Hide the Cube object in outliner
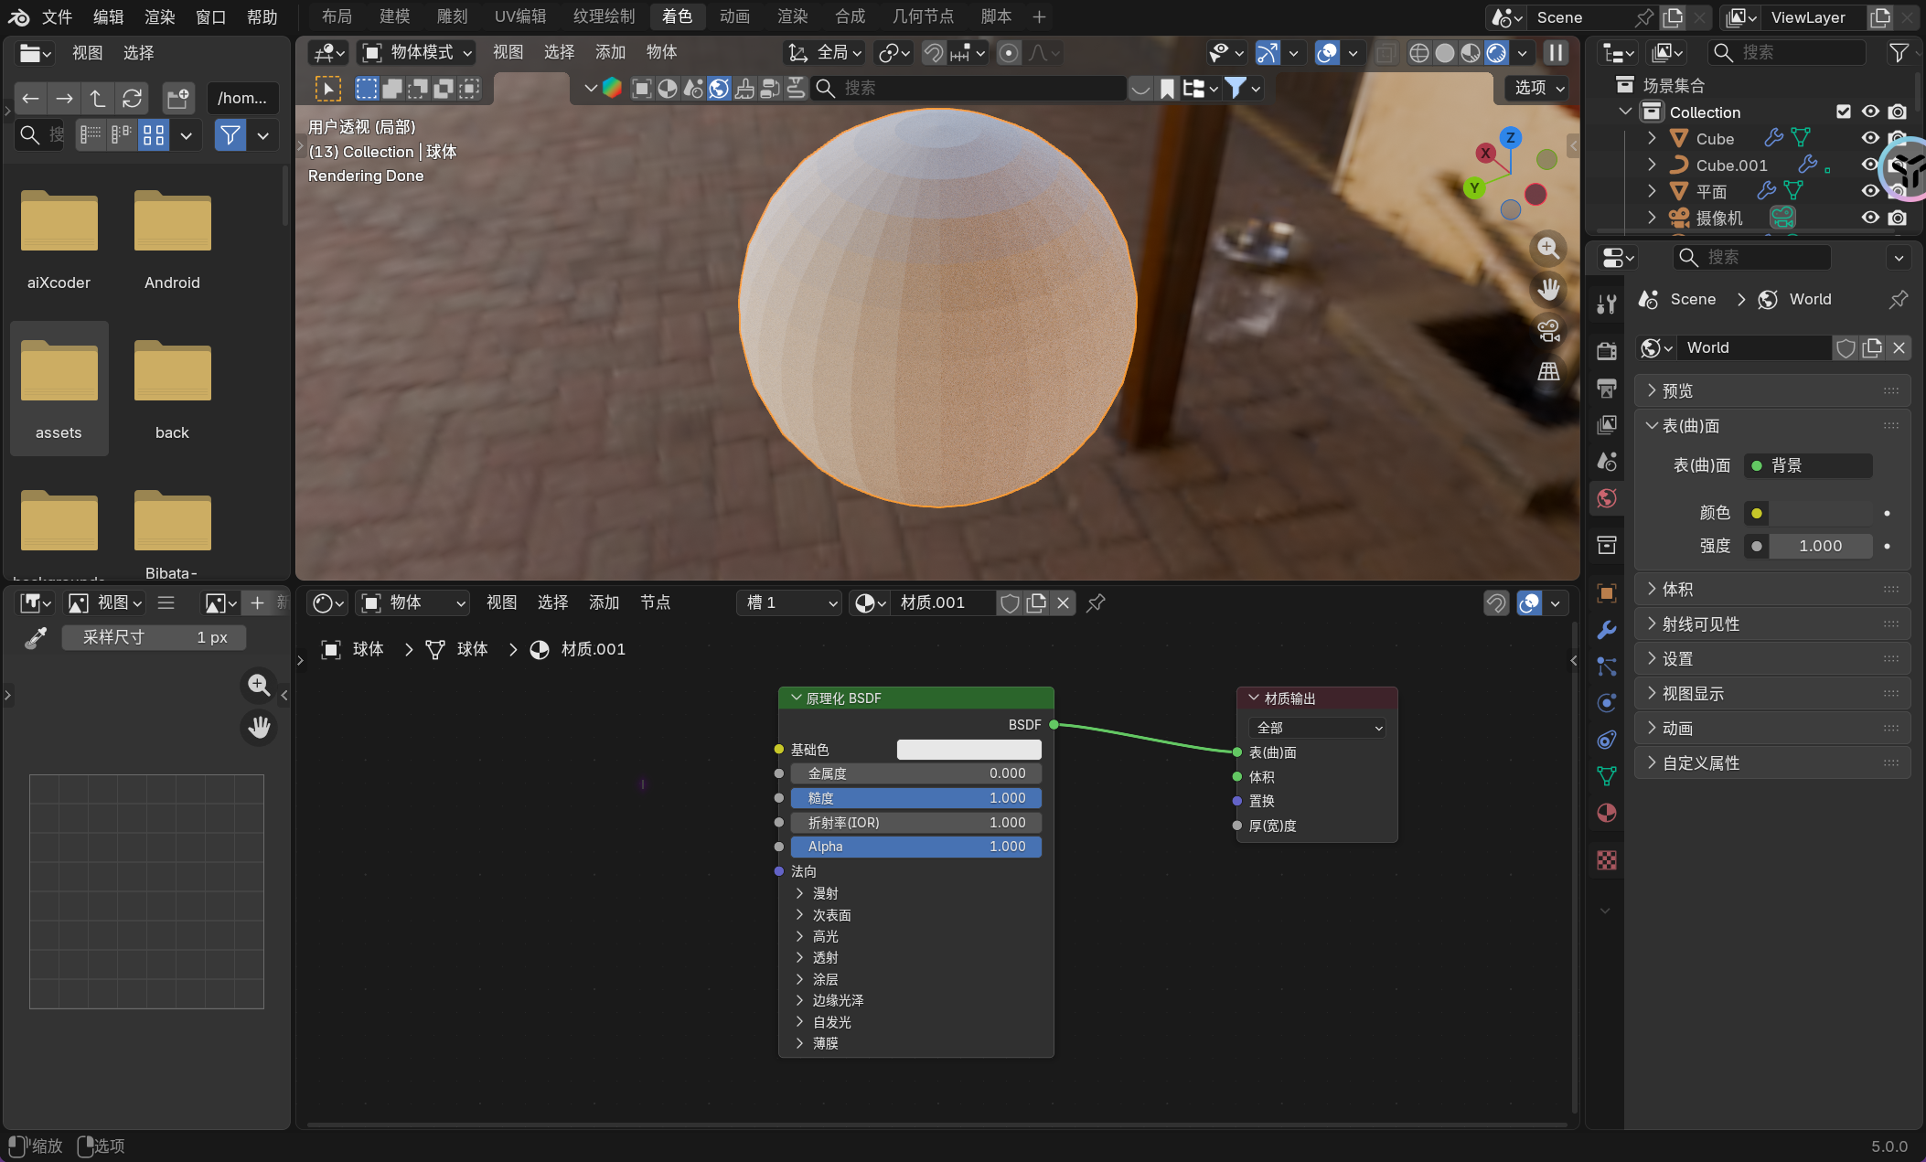This screenshot has width=1926, height=1162. coord(1870,138)
